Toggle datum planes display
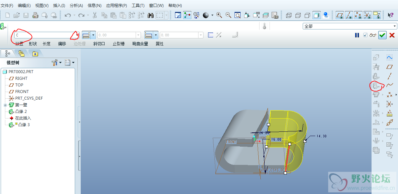 (339, 15)
